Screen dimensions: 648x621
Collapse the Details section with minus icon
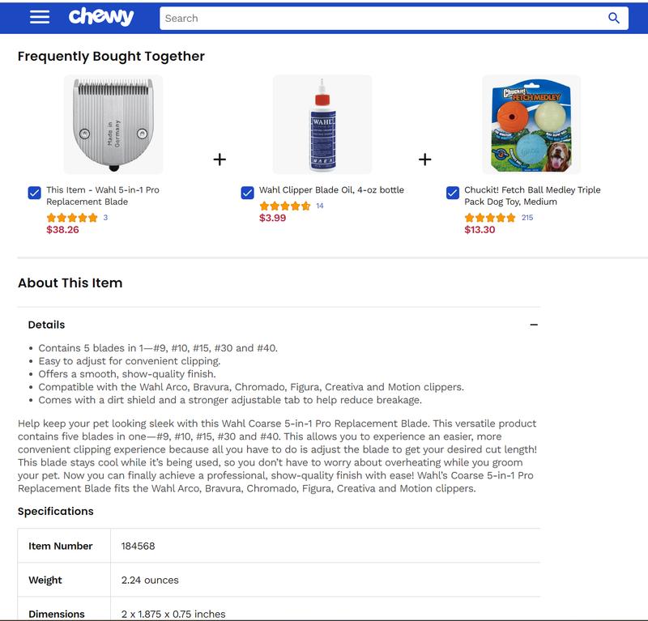(534, 325)
